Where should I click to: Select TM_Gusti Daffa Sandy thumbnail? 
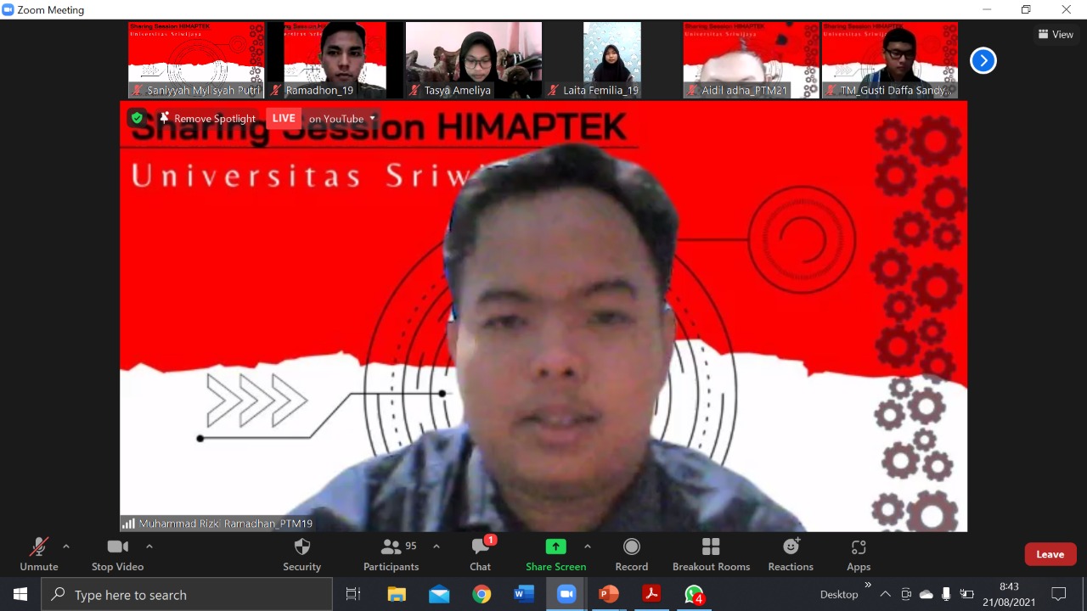coord(890,60)
